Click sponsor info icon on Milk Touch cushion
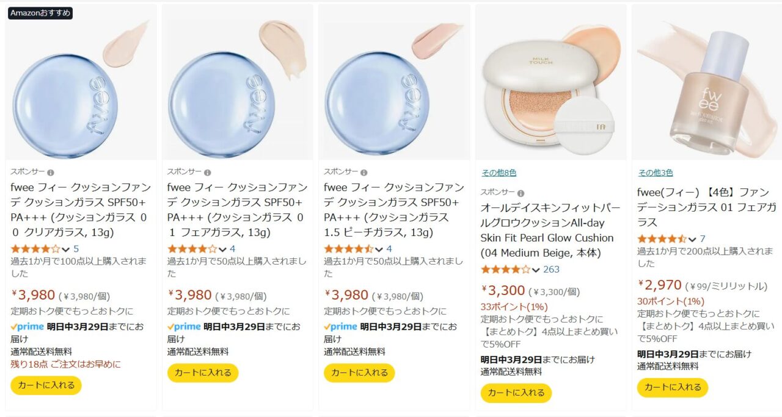 coord(521,193)
